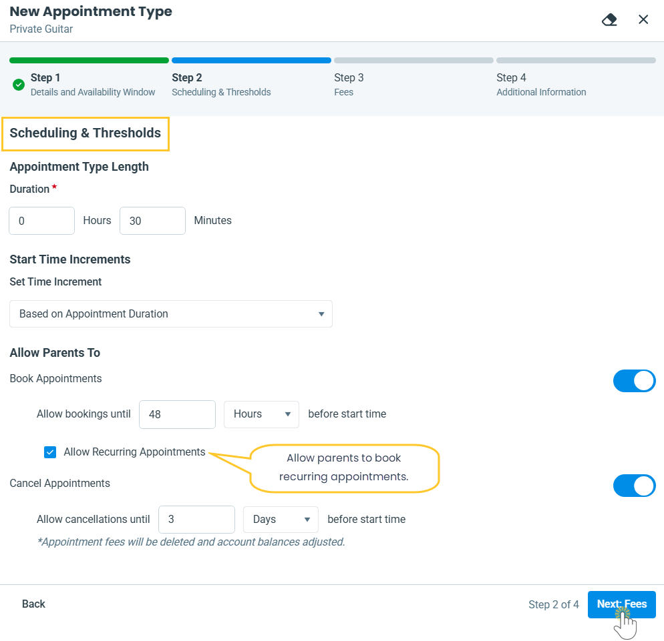
Task: Click the green Step 1 checkmark icon
Action: (x=19, y=85)
